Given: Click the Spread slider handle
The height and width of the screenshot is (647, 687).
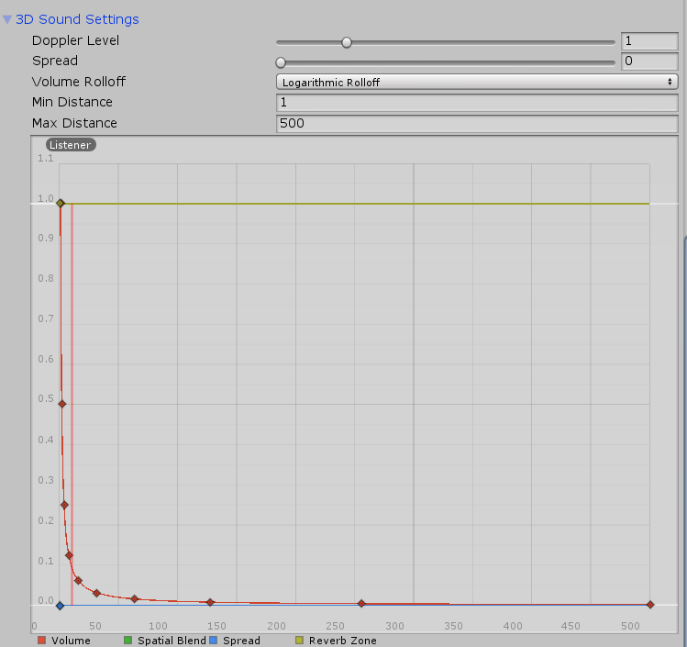Looking at the screenshot, I should 281,62.
